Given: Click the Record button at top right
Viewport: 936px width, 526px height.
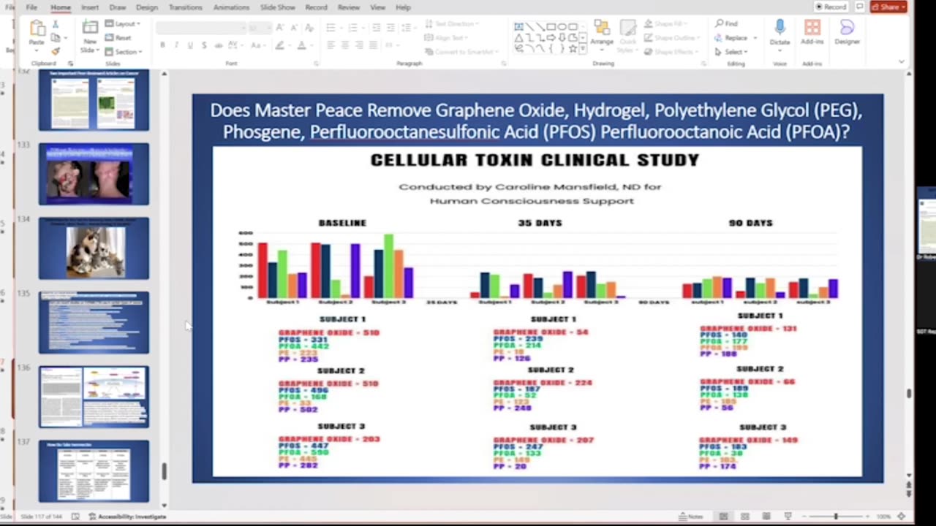Looking at the screenshot, I should point(831,7).
